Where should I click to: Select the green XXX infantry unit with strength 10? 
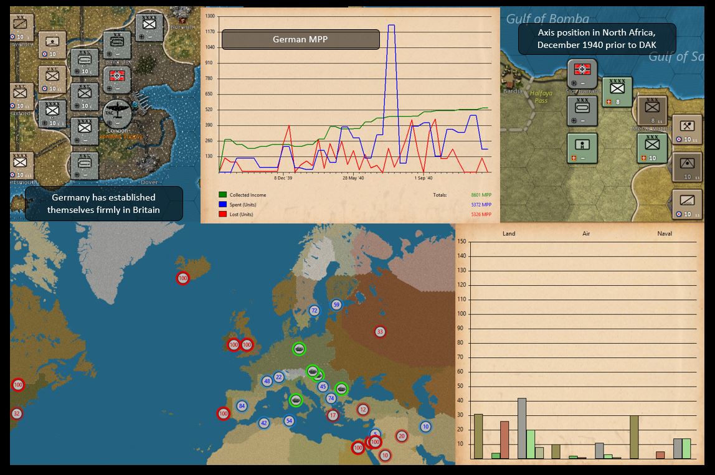tap(652, 148)
